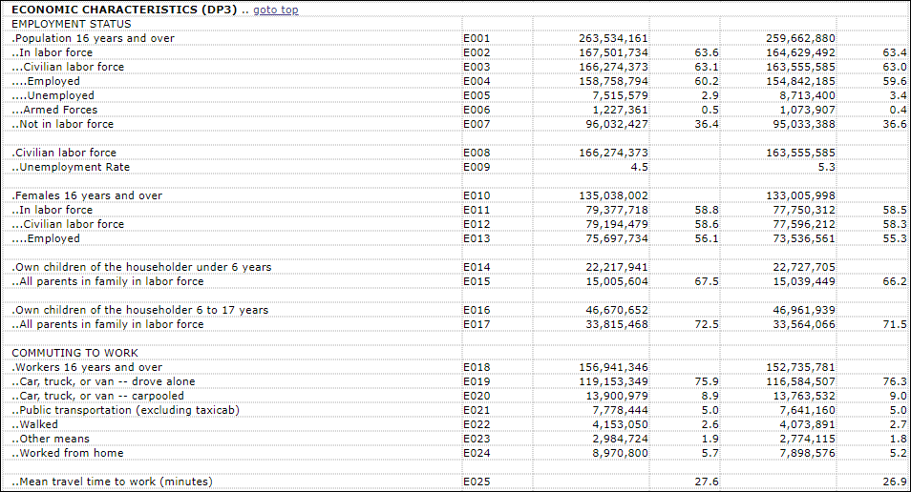Select the 'ECONOMIC CHARACTERISTICS (DP3)' heading
The image size is (911, 492).
124,10
